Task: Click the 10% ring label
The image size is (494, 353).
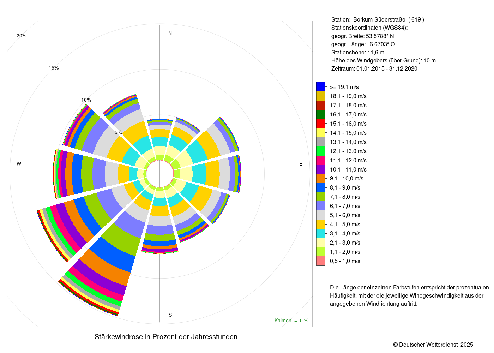Action: [x=86, y=100]
